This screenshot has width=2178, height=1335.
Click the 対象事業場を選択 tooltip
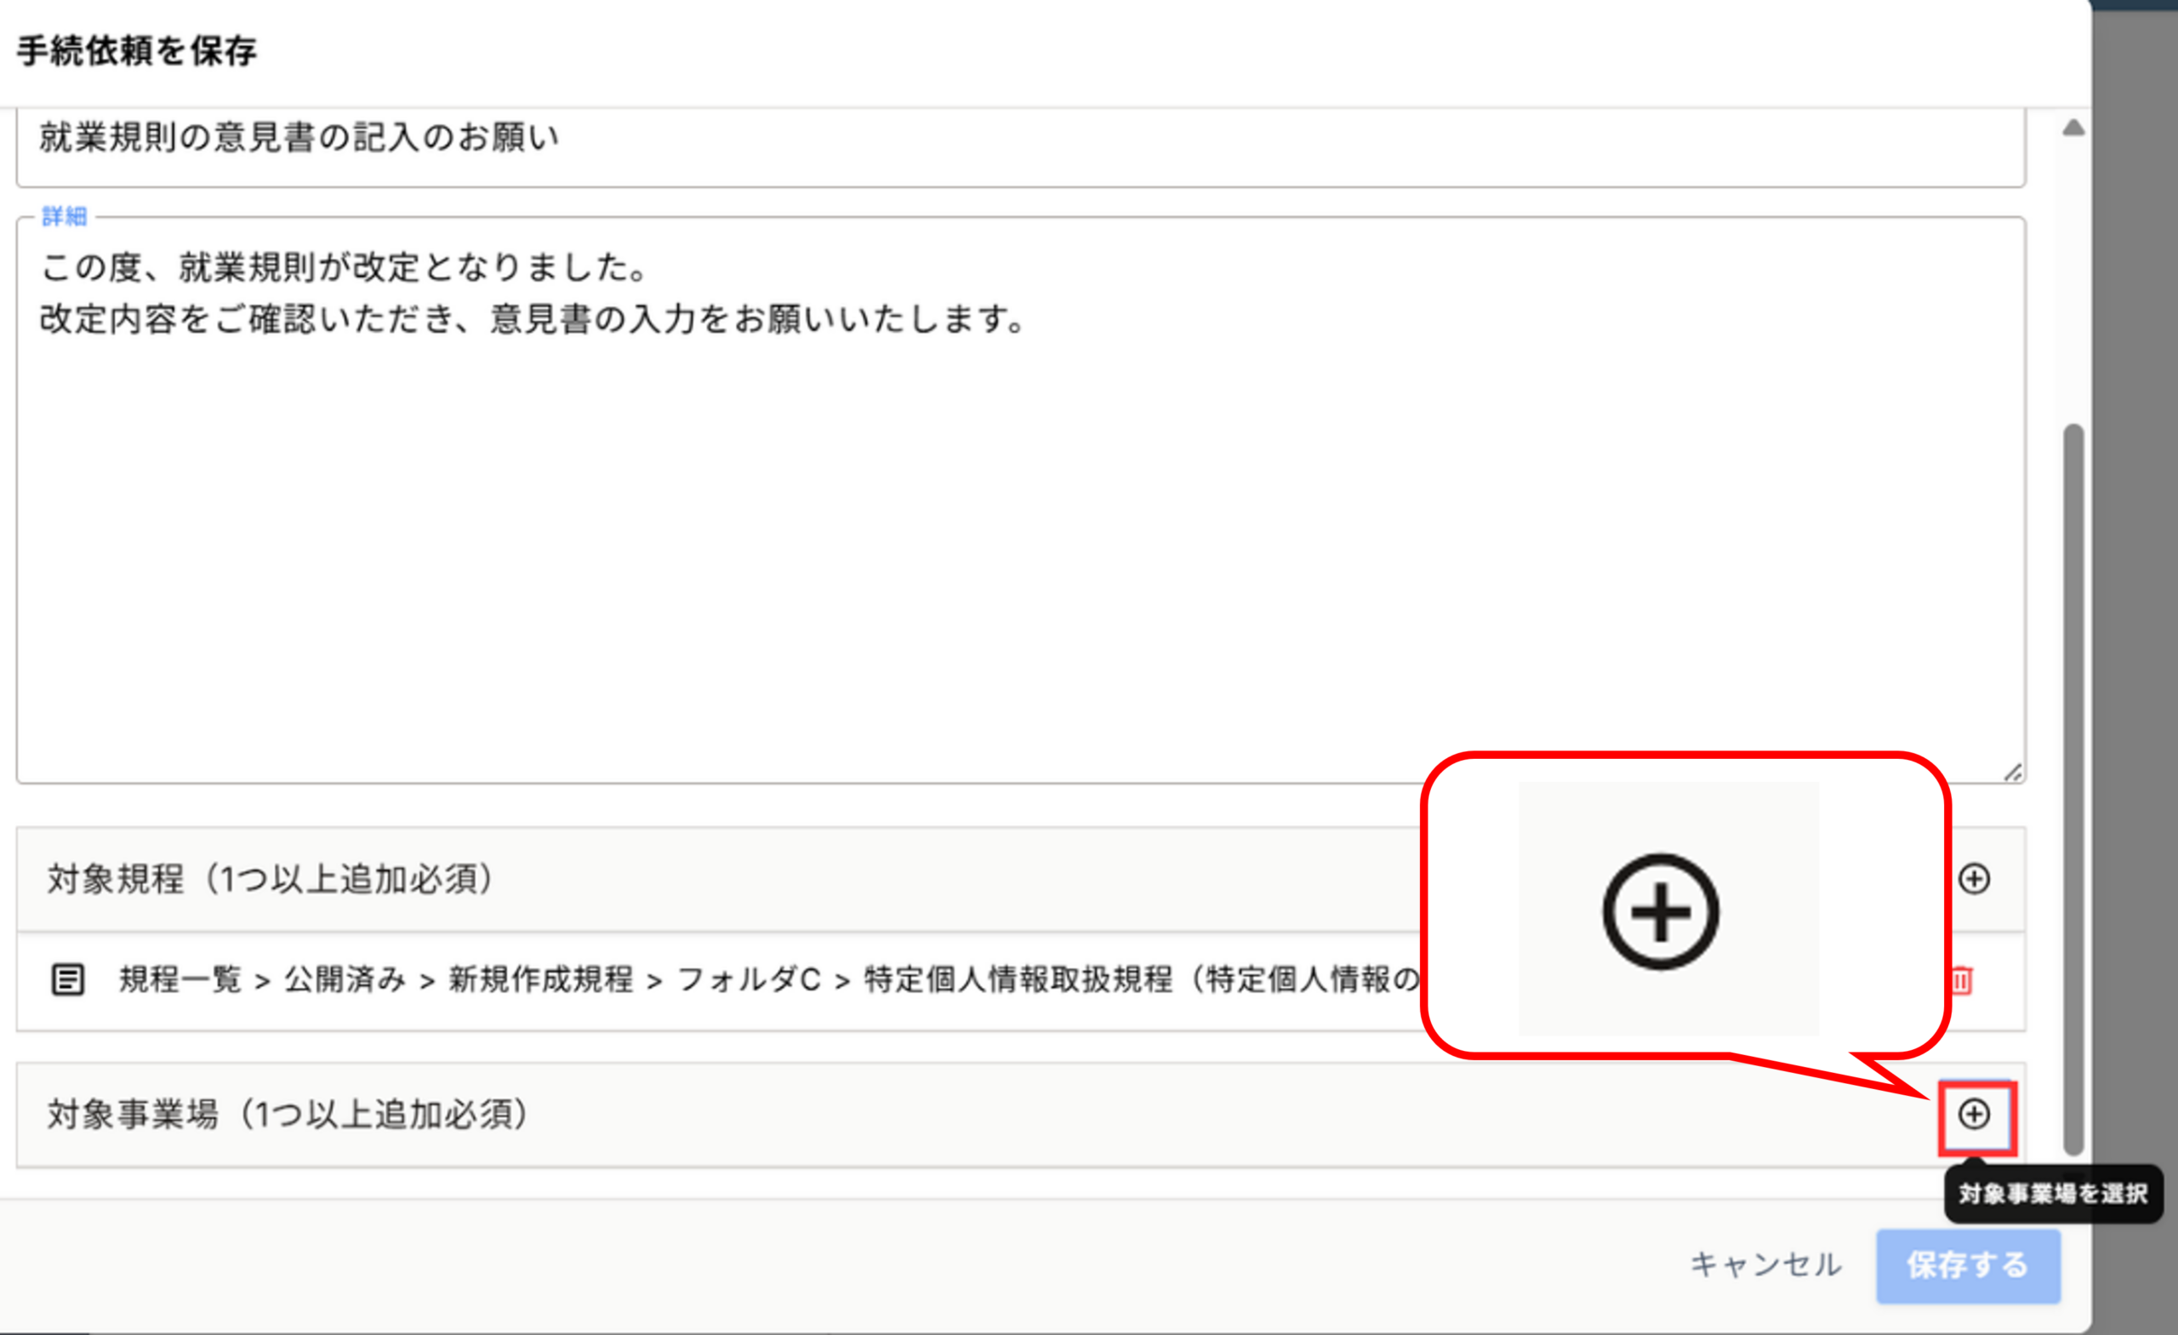pos(2052,1194)
